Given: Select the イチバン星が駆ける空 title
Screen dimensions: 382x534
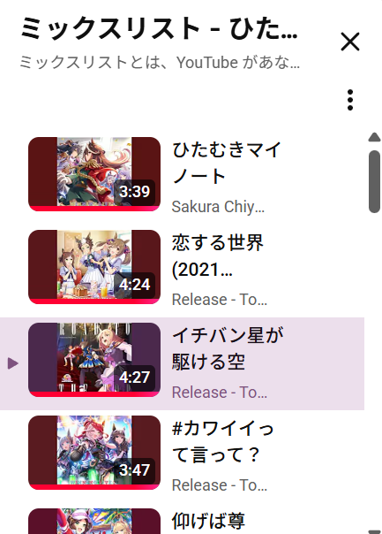Looking at the screenshot, I should (228, 348).
